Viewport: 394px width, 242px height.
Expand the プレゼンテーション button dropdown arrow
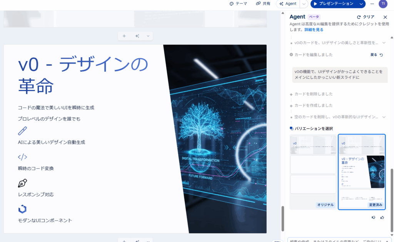click(361, 4)
